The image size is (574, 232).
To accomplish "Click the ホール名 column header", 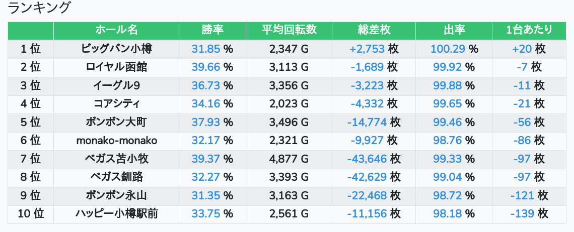I will 116,30.
